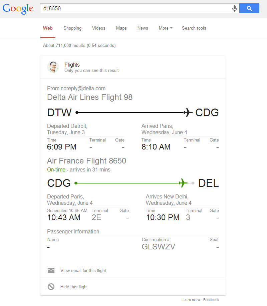
Task: Click the hide flight prohibition icon
Action: [x=51, y=287]
